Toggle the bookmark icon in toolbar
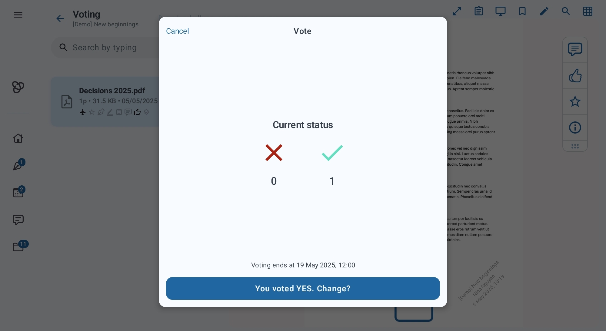The image size is (606, 331). point(522,12)
